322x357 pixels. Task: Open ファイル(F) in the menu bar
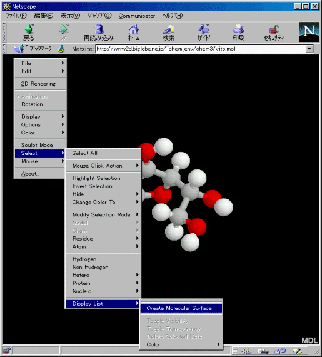(16, 16)
